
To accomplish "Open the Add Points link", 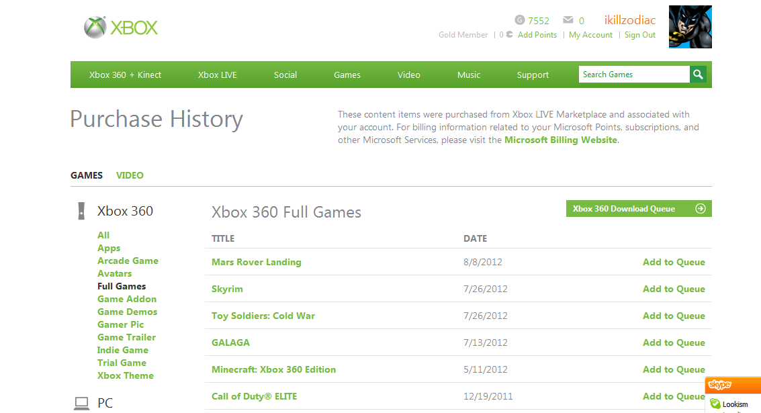I will click(537, 35).
